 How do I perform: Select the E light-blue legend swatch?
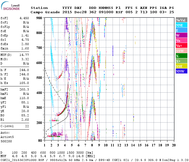pos(181,30)
